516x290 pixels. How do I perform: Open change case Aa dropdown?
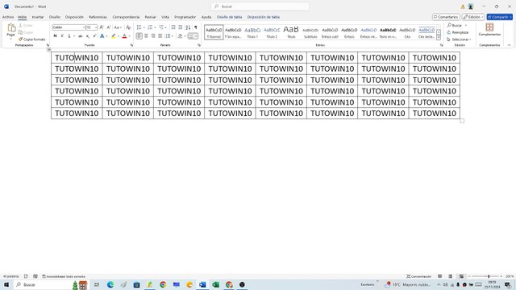pyautogui.click(x=118, y=27)
